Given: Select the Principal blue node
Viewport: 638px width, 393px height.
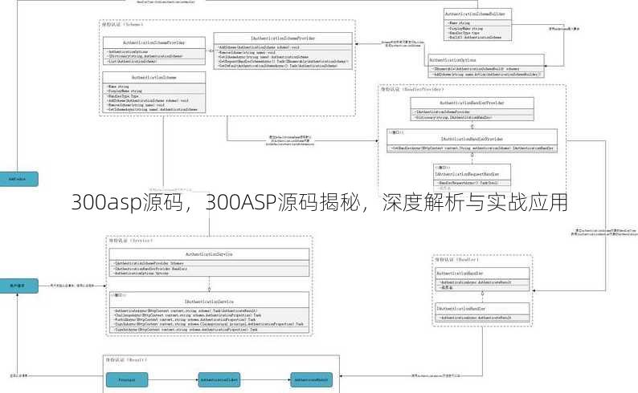Looking at the screenshot, I should [127, 380].
